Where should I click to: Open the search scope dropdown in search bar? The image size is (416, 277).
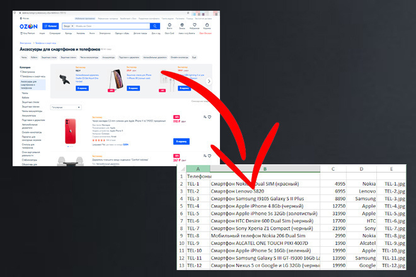[x=69, y=26]
